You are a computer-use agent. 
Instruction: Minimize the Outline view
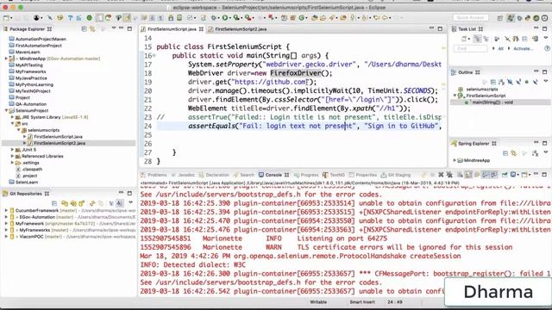[536, 71]
